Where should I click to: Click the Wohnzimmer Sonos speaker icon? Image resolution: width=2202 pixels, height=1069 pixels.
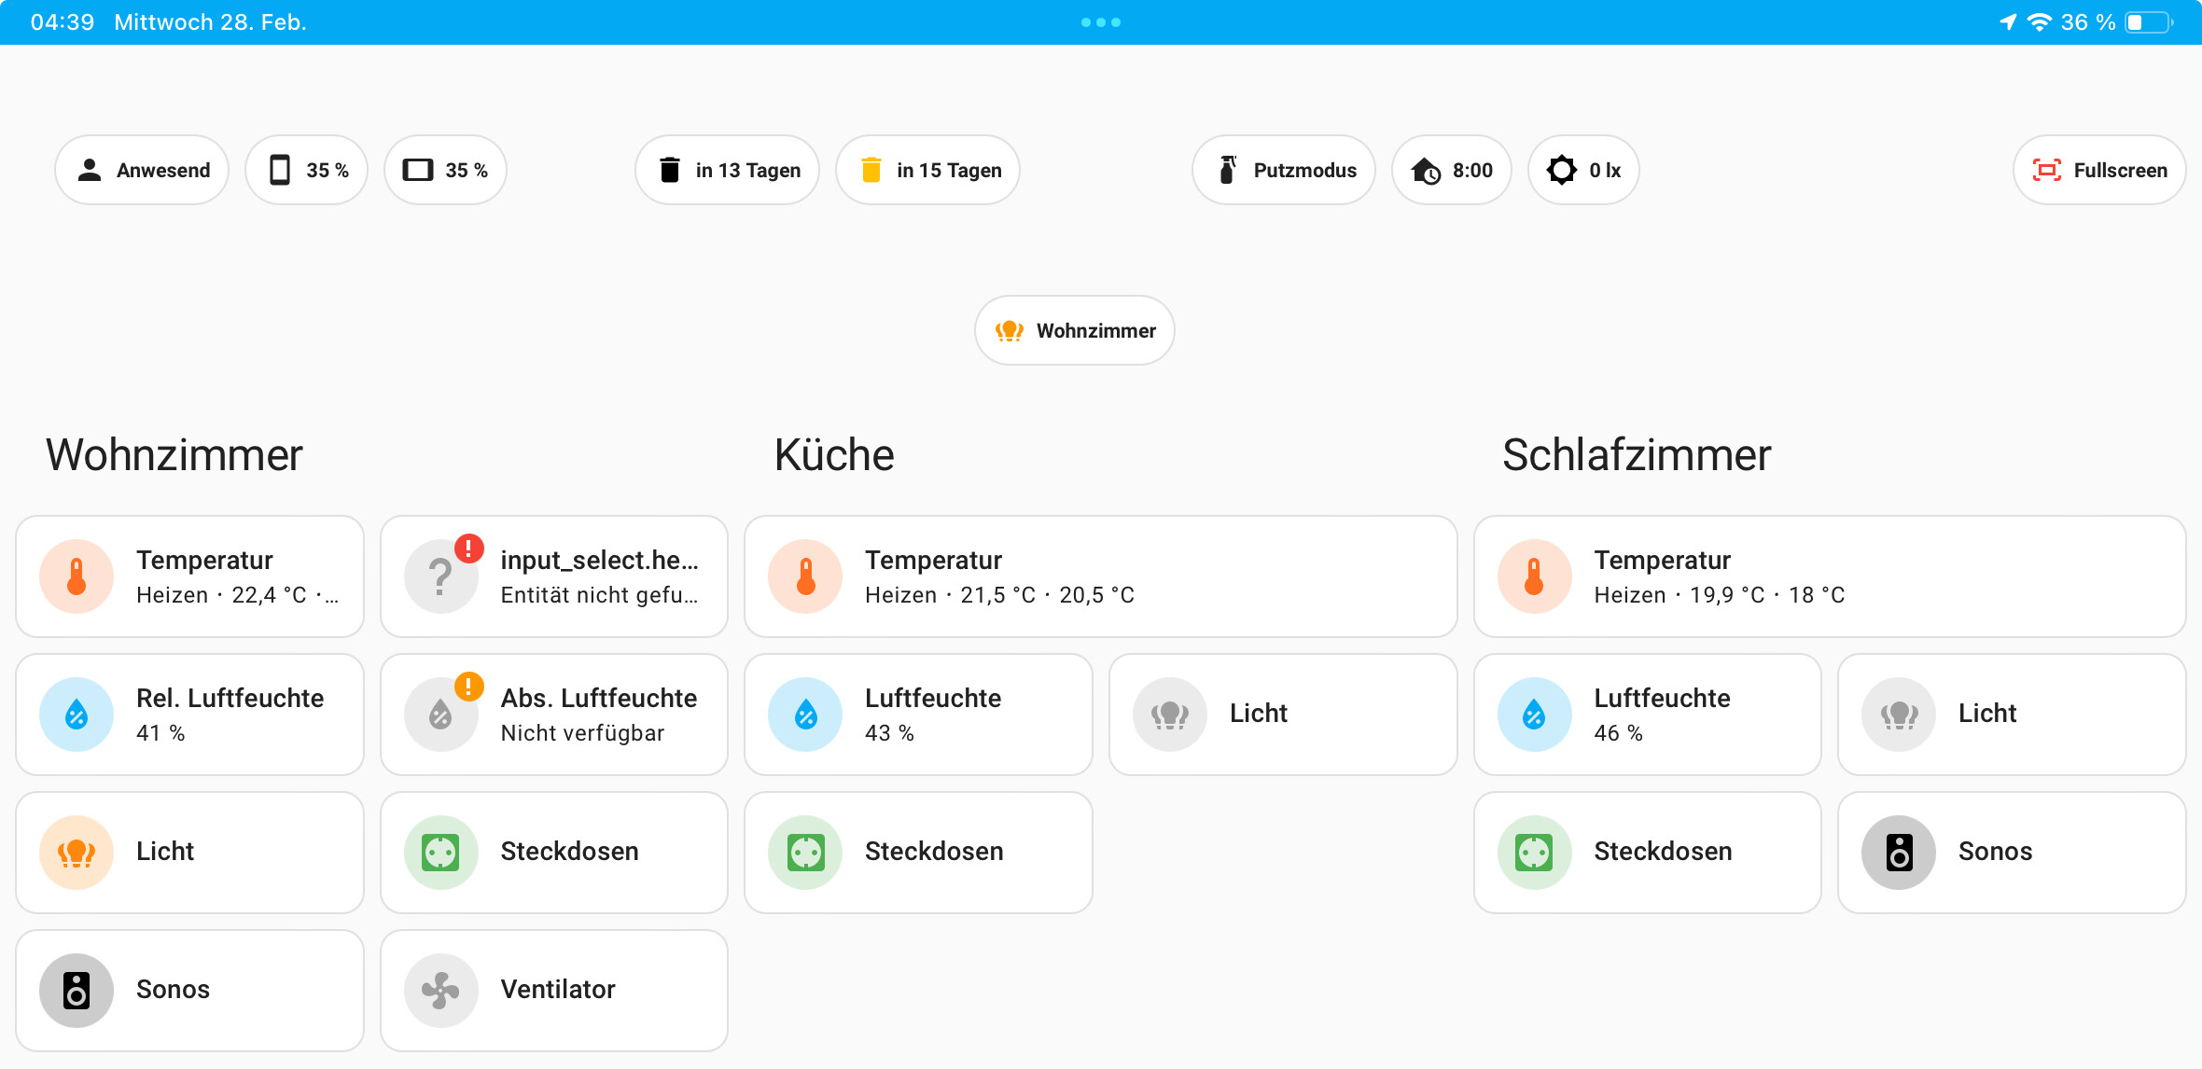tap(77, 990)
